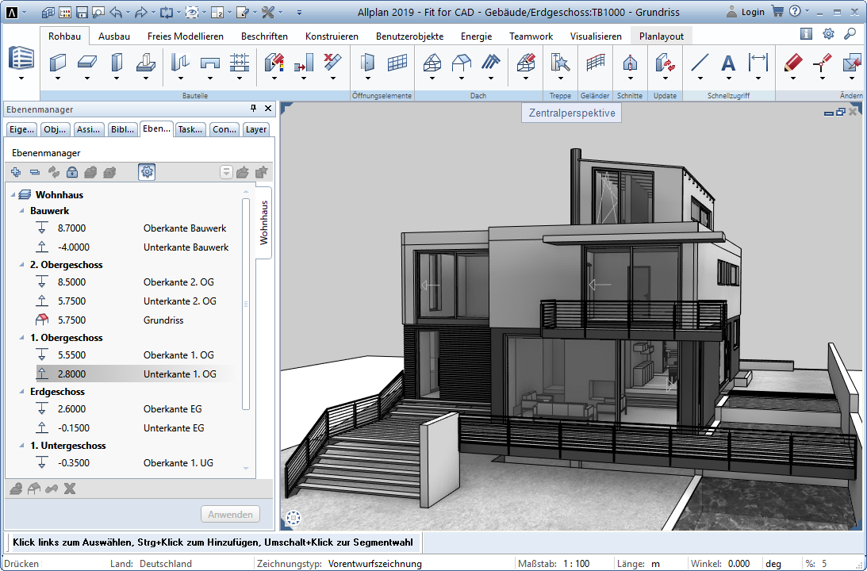Click the stair tool in Treppe group
Image resolution: width=867 pixels, height=571 pixels.
560,63
